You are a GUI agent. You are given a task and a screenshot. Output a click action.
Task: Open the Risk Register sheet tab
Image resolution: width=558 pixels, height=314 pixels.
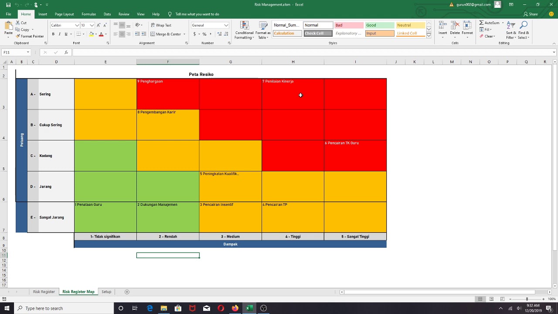click(44, 292)
